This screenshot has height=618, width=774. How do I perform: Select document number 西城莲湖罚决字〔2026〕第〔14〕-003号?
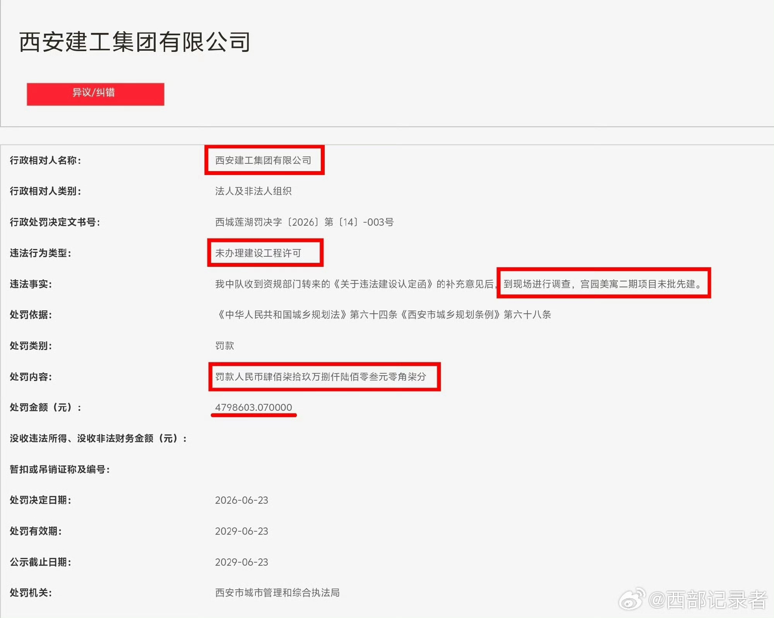[305, 222]
